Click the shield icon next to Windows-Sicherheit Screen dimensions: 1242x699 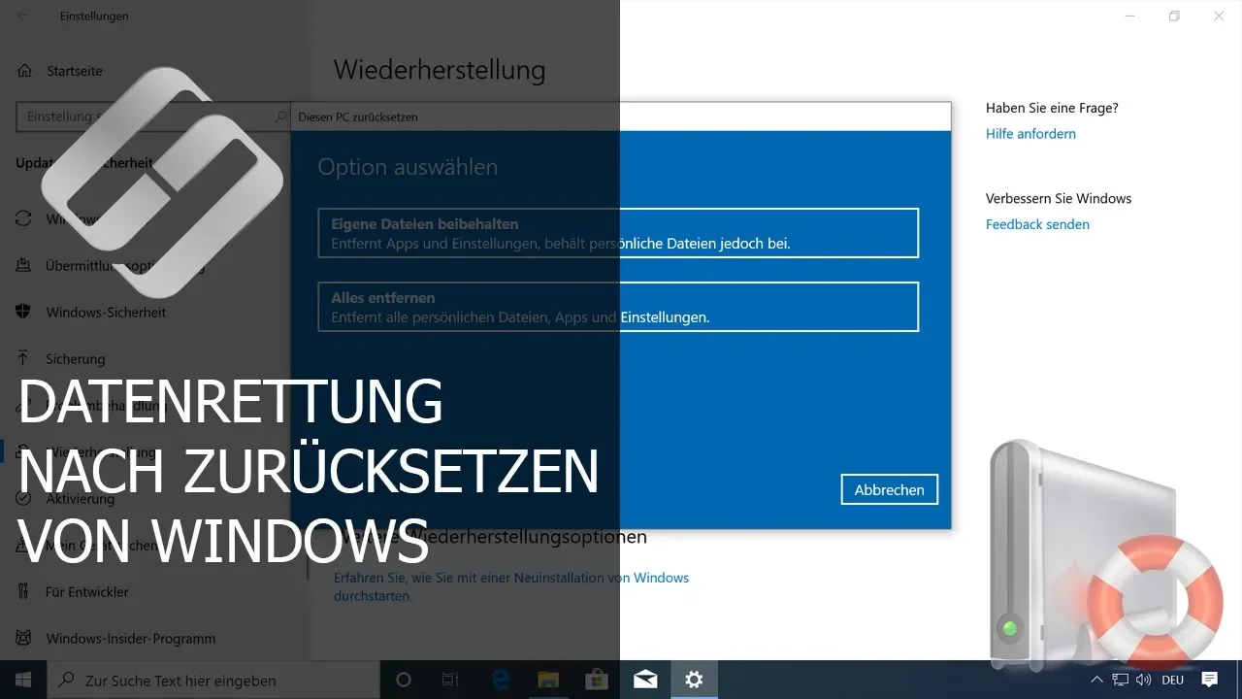[24, 312]
